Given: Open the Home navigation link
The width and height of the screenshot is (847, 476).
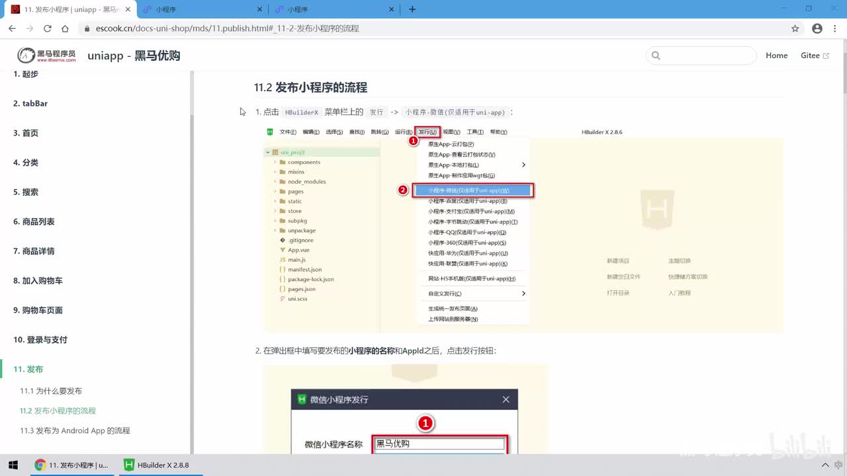Looking at the screenshot, I should (x=776, y=56).
